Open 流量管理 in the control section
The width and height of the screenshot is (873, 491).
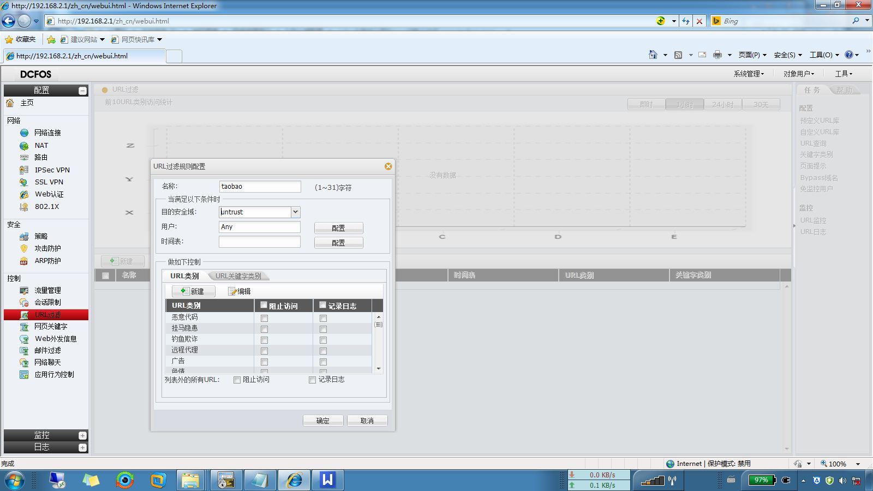47,291
